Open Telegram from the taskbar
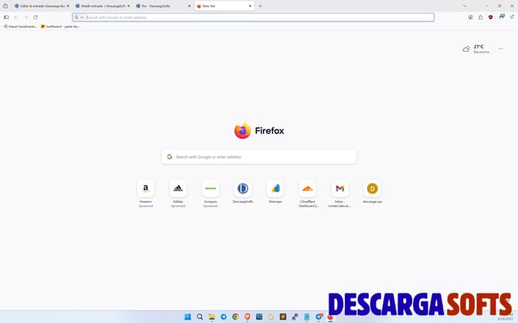 (x=223, y=317)
